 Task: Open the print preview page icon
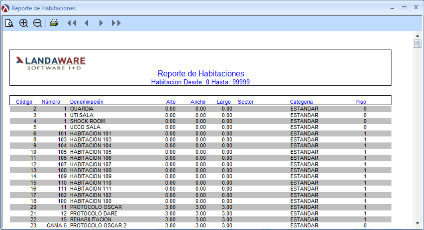(x=10, y=23)
